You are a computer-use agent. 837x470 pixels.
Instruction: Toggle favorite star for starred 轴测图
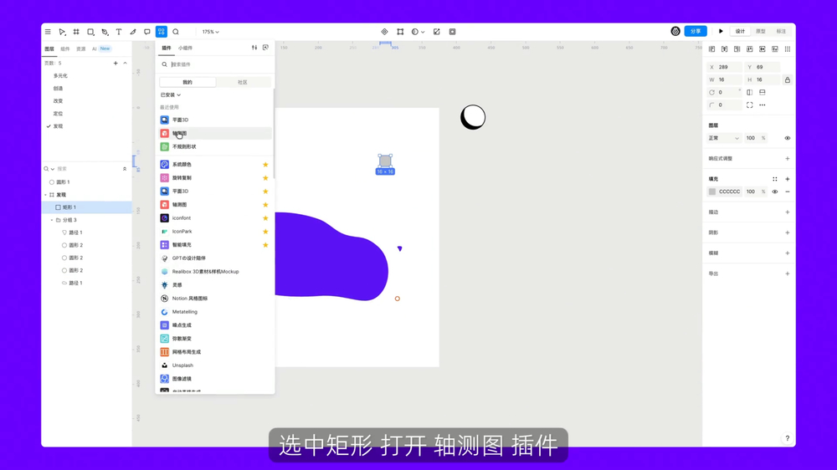point(265,205)
